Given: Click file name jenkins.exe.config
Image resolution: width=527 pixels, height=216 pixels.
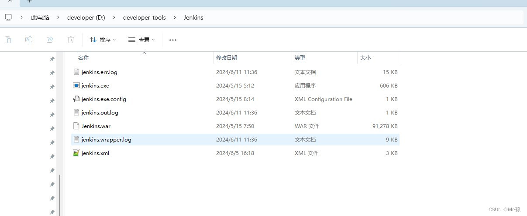Looking at the screenshot, I should (x=104, y=99).
